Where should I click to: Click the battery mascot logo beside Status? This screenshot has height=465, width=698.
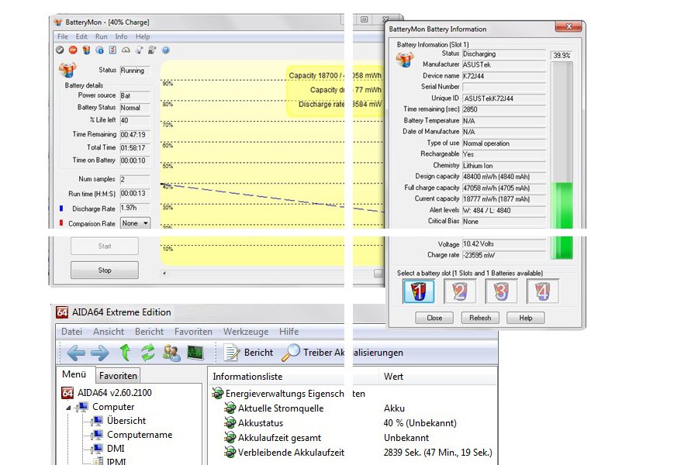(67, 70)
